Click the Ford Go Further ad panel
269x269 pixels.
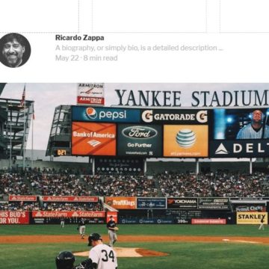pos(140,140)
